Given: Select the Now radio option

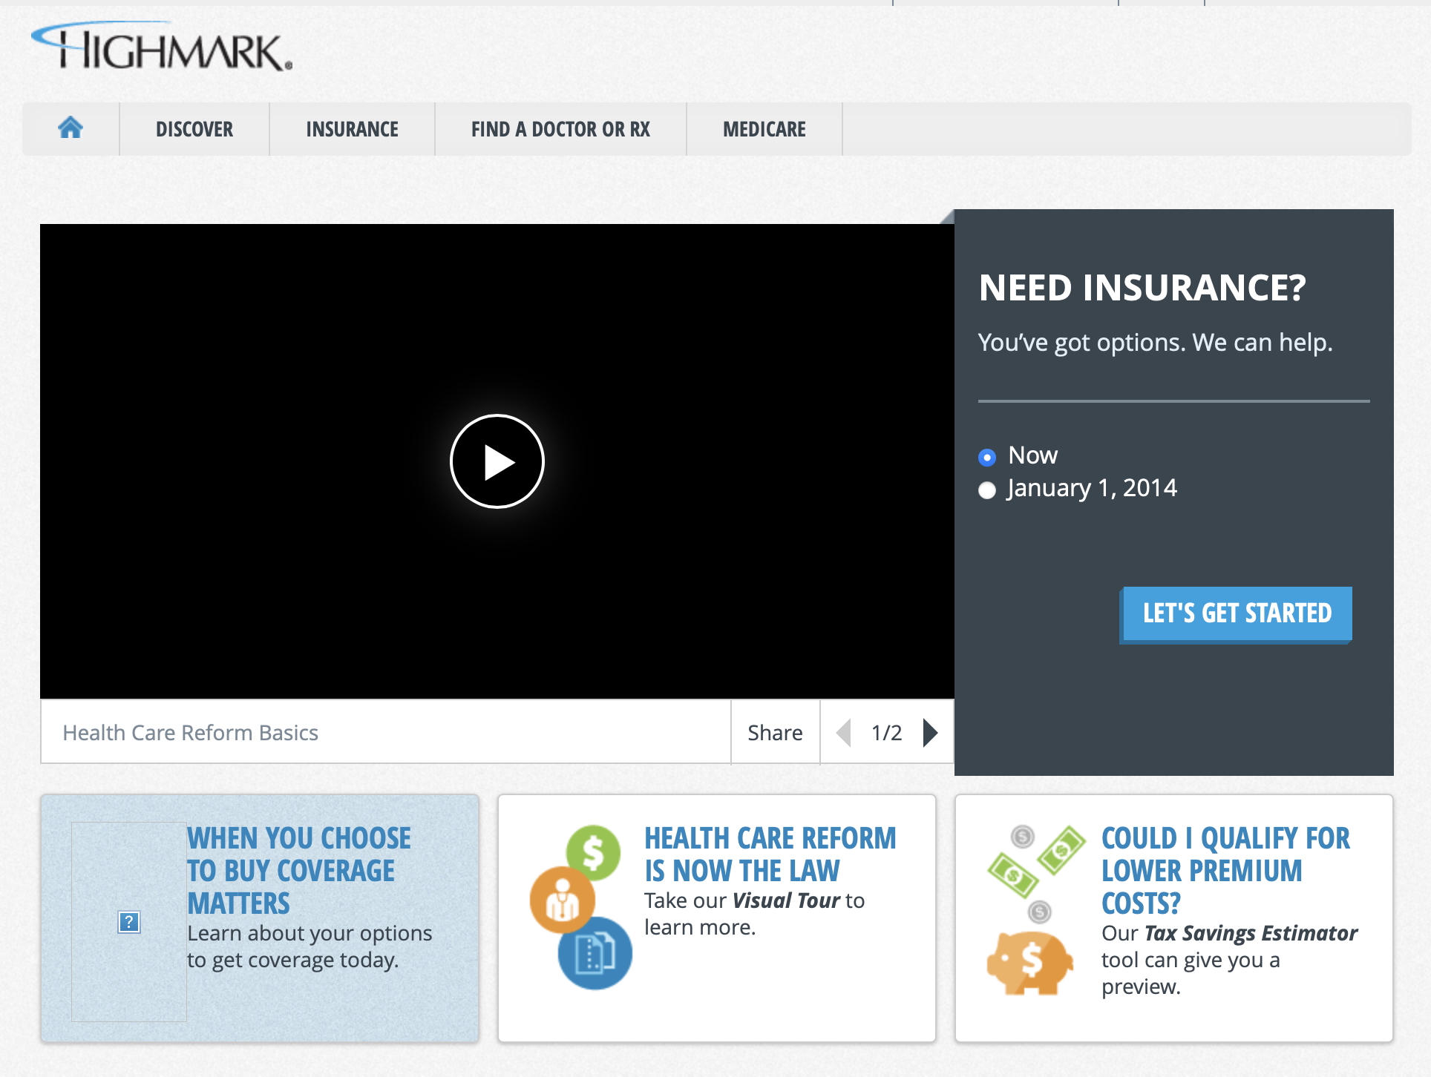Looking at the screenshot, I should click(x=987, y=457).
